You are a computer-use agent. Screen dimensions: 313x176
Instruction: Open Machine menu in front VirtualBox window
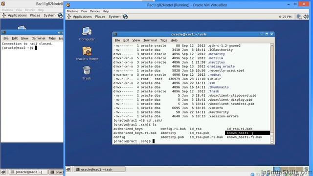(72, 11)
